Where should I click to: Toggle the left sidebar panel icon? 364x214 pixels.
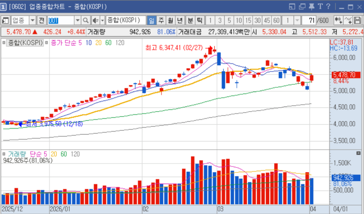pos(6,20)
